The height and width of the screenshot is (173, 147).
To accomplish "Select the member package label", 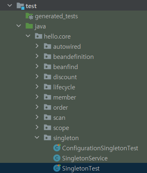I will [65, 97].
